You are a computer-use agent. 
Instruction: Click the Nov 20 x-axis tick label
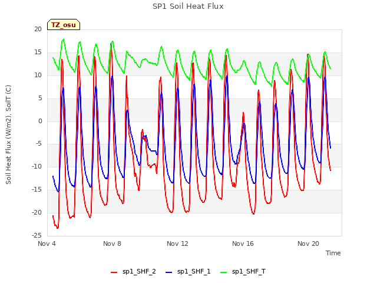point(308,243)
